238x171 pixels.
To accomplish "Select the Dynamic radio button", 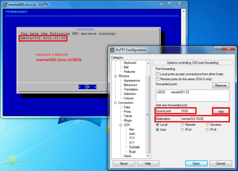I will [x=207, y=125].
